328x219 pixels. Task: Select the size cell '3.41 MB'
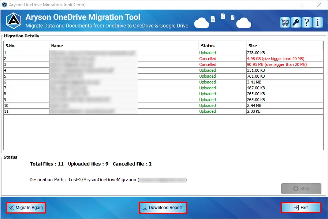pyautogui.click(x=285, y=82)
